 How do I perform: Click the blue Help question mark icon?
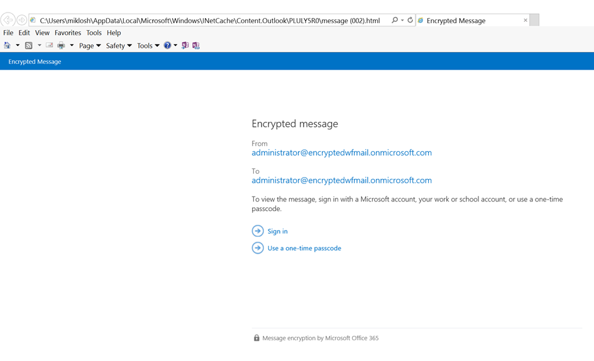(x=167, y=45)
